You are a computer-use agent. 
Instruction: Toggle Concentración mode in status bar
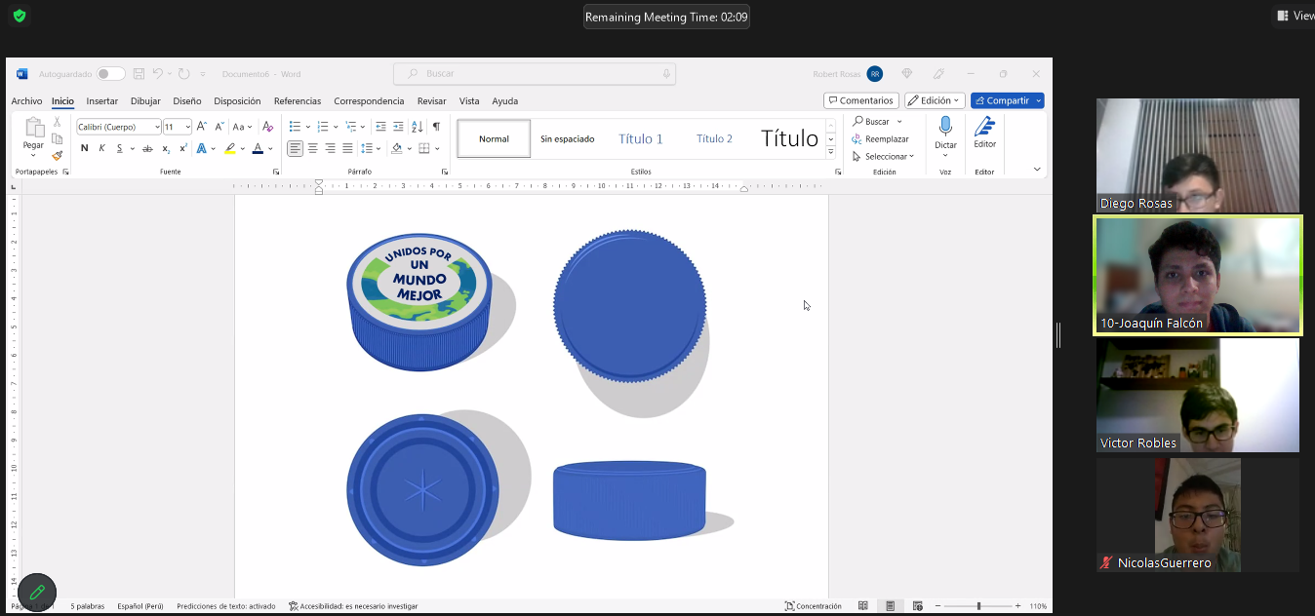[813, 606]
